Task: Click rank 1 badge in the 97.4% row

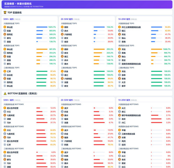Action: [5, 71]
